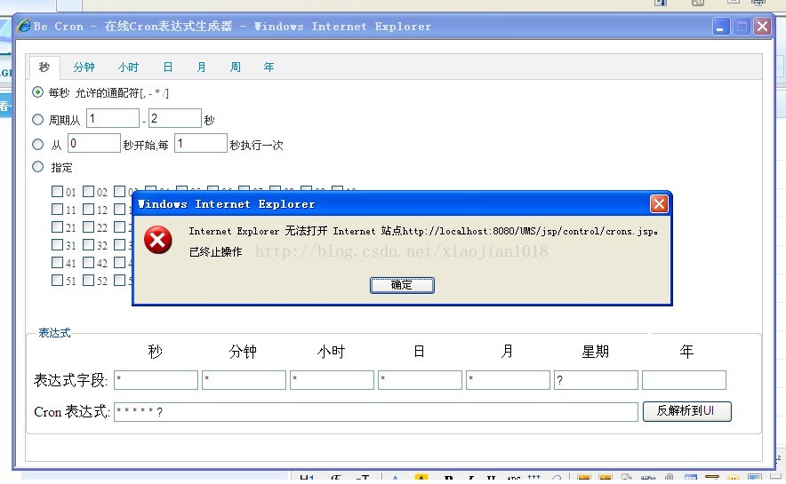Click start second field containing 0
The image size is (786, 484).
(94, 143)
